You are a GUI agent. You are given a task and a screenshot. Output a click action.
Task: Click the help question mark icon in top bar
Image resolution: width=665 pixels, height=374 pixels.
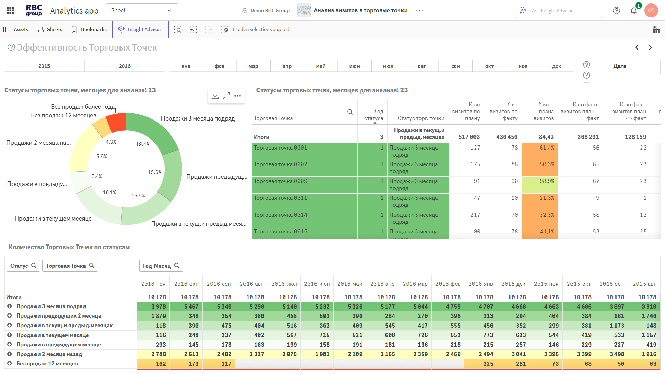click(617, 10)
